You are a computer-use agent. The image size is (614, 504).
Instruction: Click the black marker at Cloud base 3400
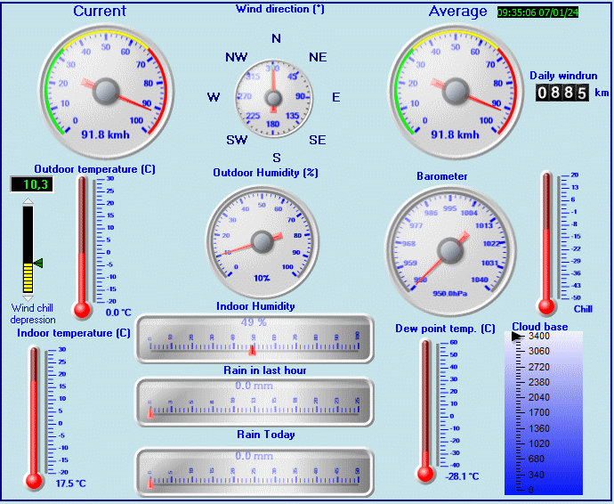pyautogui.click(x=516, y=337)
